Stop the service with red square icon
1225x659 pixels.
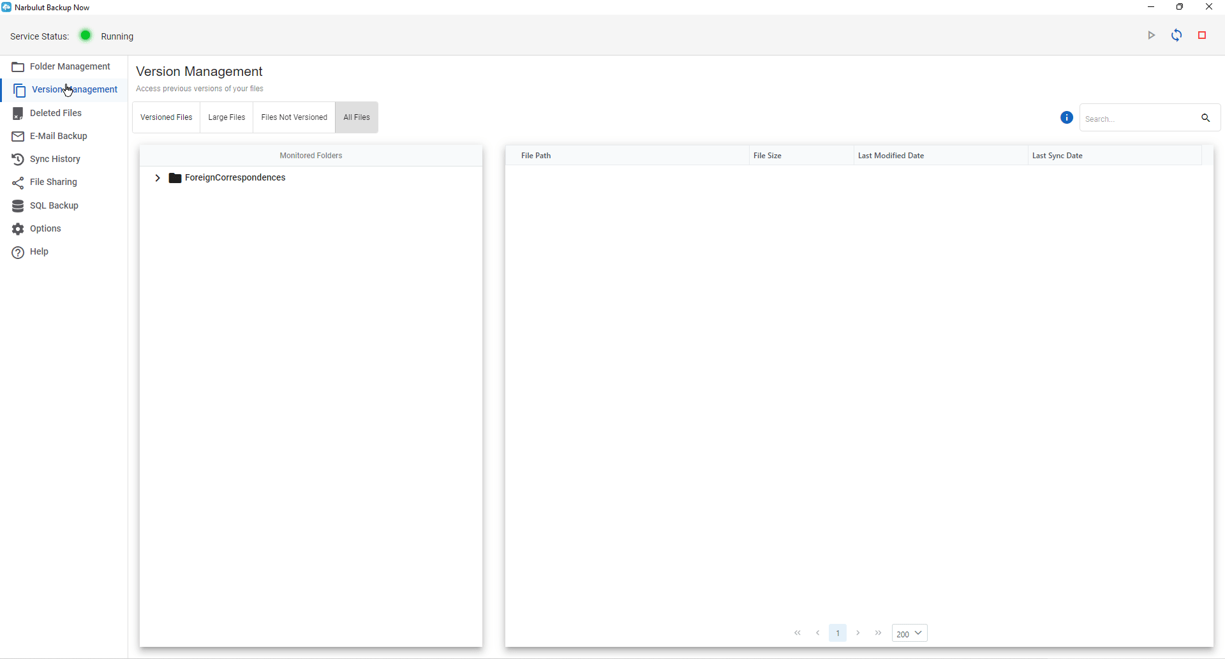click(x=1202, y=36)
